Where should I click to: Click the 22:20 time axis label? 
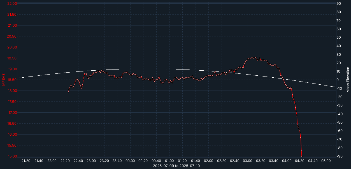[x=65, y=161]
